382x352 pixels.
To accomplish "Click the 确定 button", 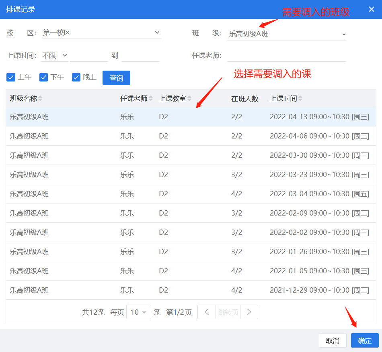I will tap(365, 340).
